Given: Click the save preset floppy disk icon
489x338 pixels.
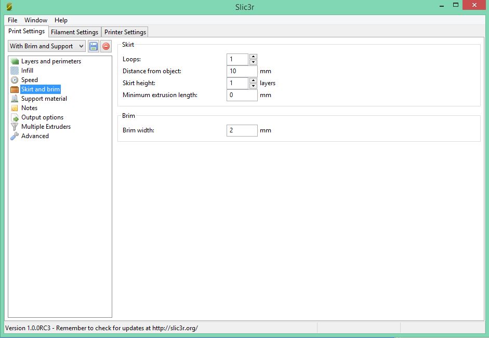Looking at the screenshot, I should [x=94, y=46].
